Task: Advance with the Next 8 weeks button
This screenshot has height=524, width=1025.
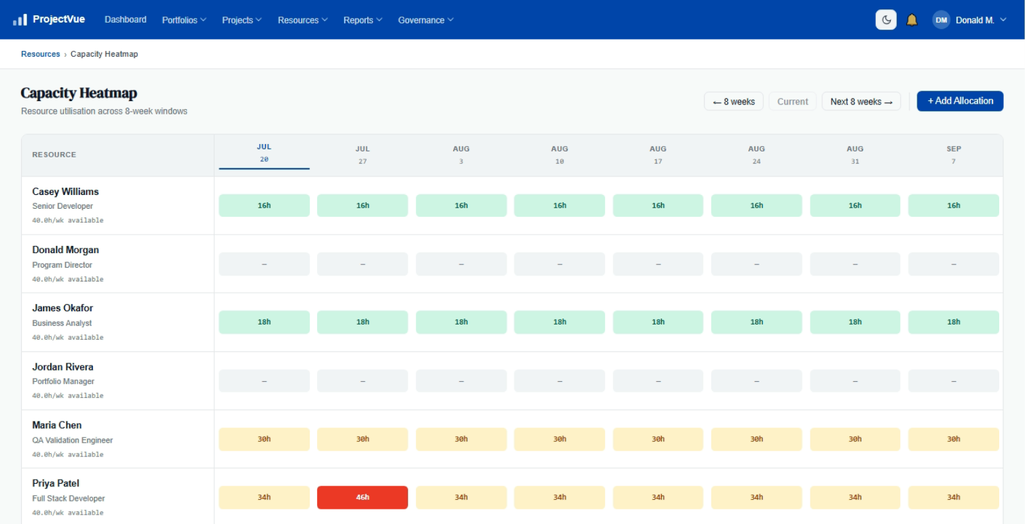Action: [x=861, y=101]
